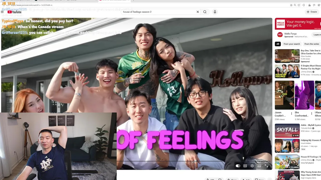Open the Olive Garden sponsored video thumbnail
The width and height of the screenshot is (321, 180).
pyautogui.click(x=287, y=56)
